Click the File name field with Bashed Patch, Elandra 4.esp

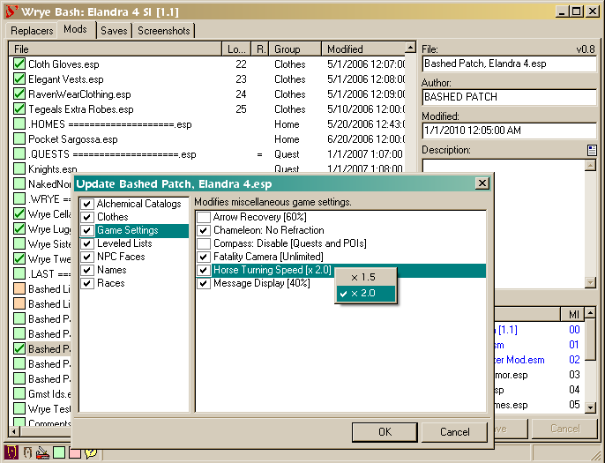point(510,63)
